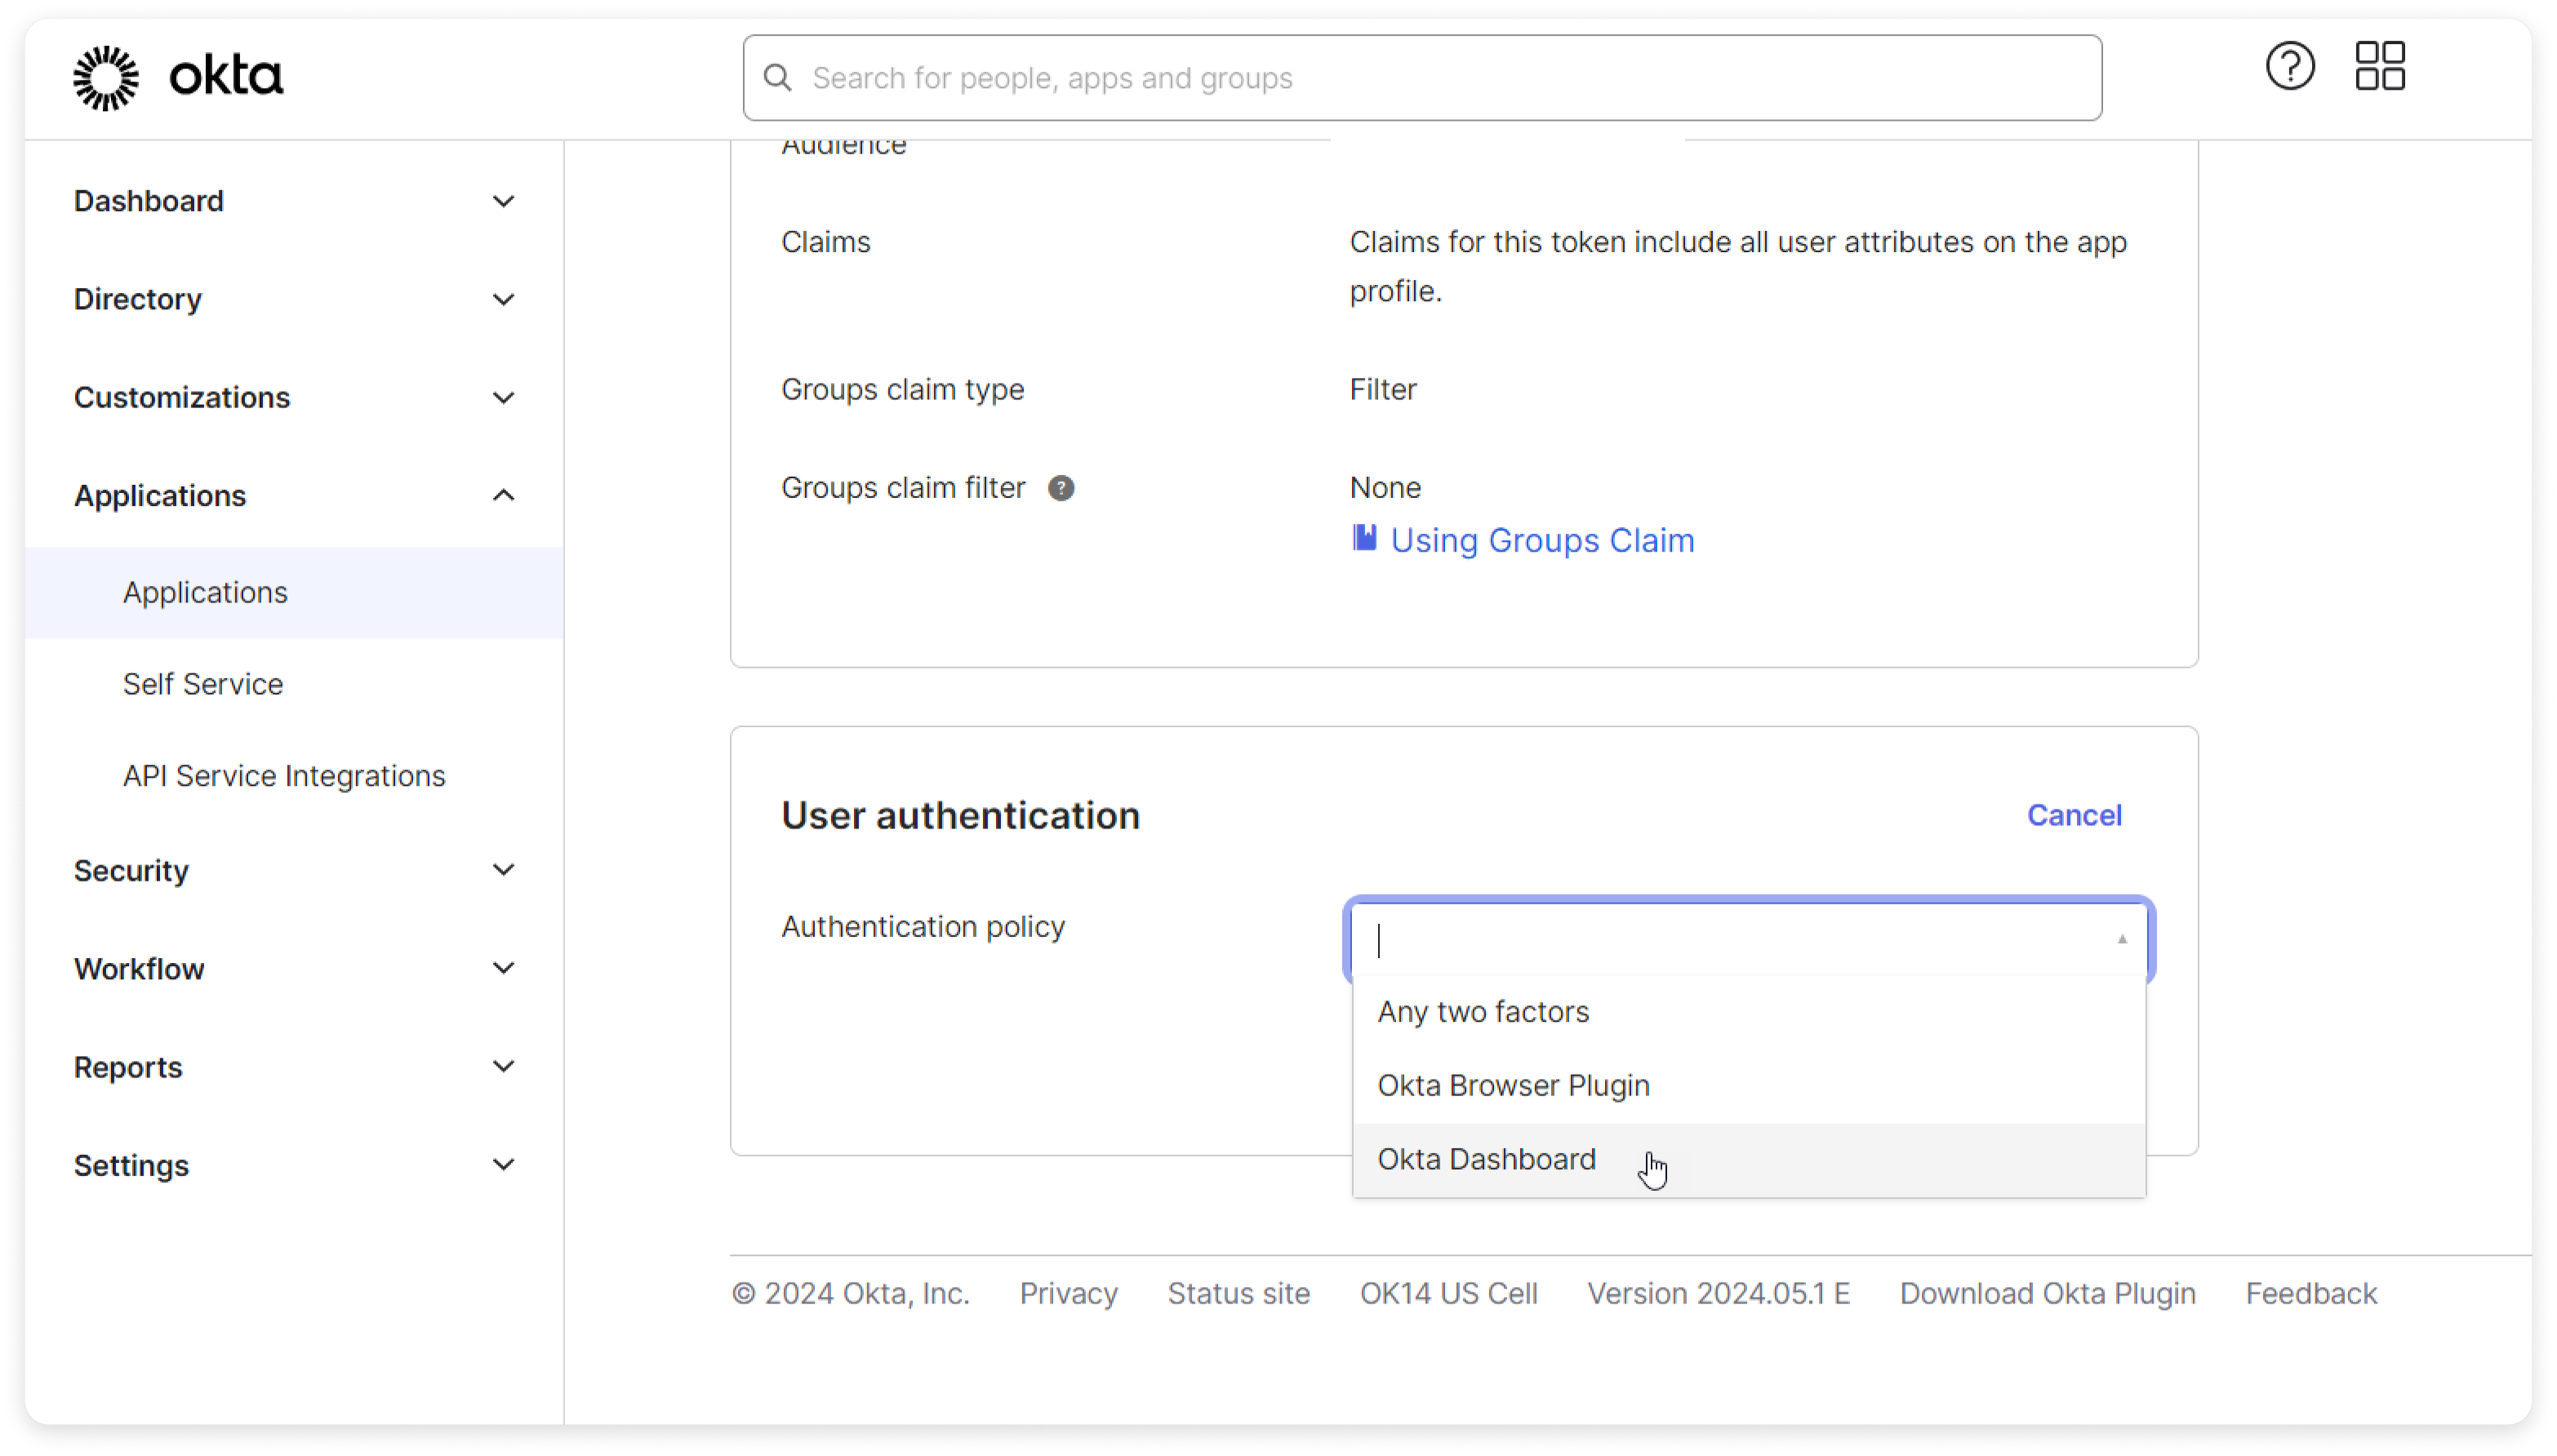Viewport: 2557px width, 1456px height.
Task: Click the Applications parent heading
Action: tap(160, 495)
